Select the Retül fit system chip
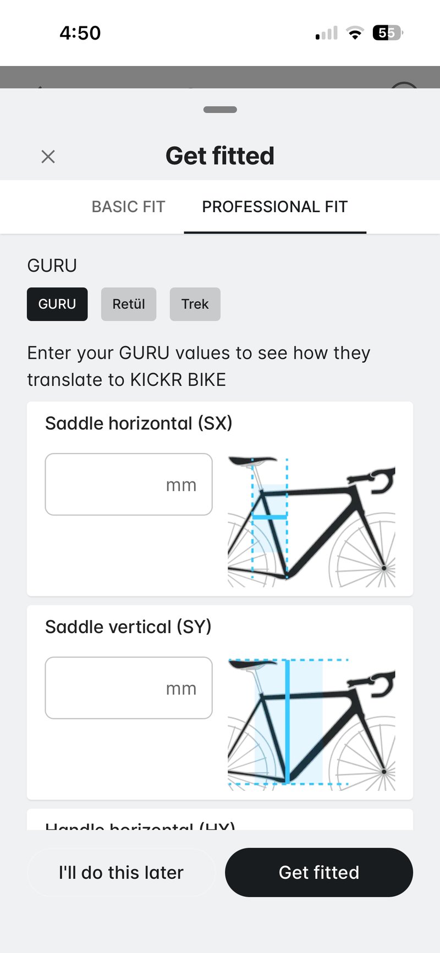 click(x=129, y=304)
